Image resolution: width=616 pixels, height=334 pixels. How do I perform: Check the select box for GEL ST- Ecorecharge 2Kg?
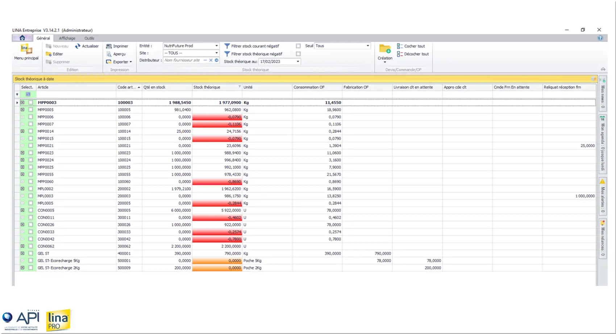(30, 268)
